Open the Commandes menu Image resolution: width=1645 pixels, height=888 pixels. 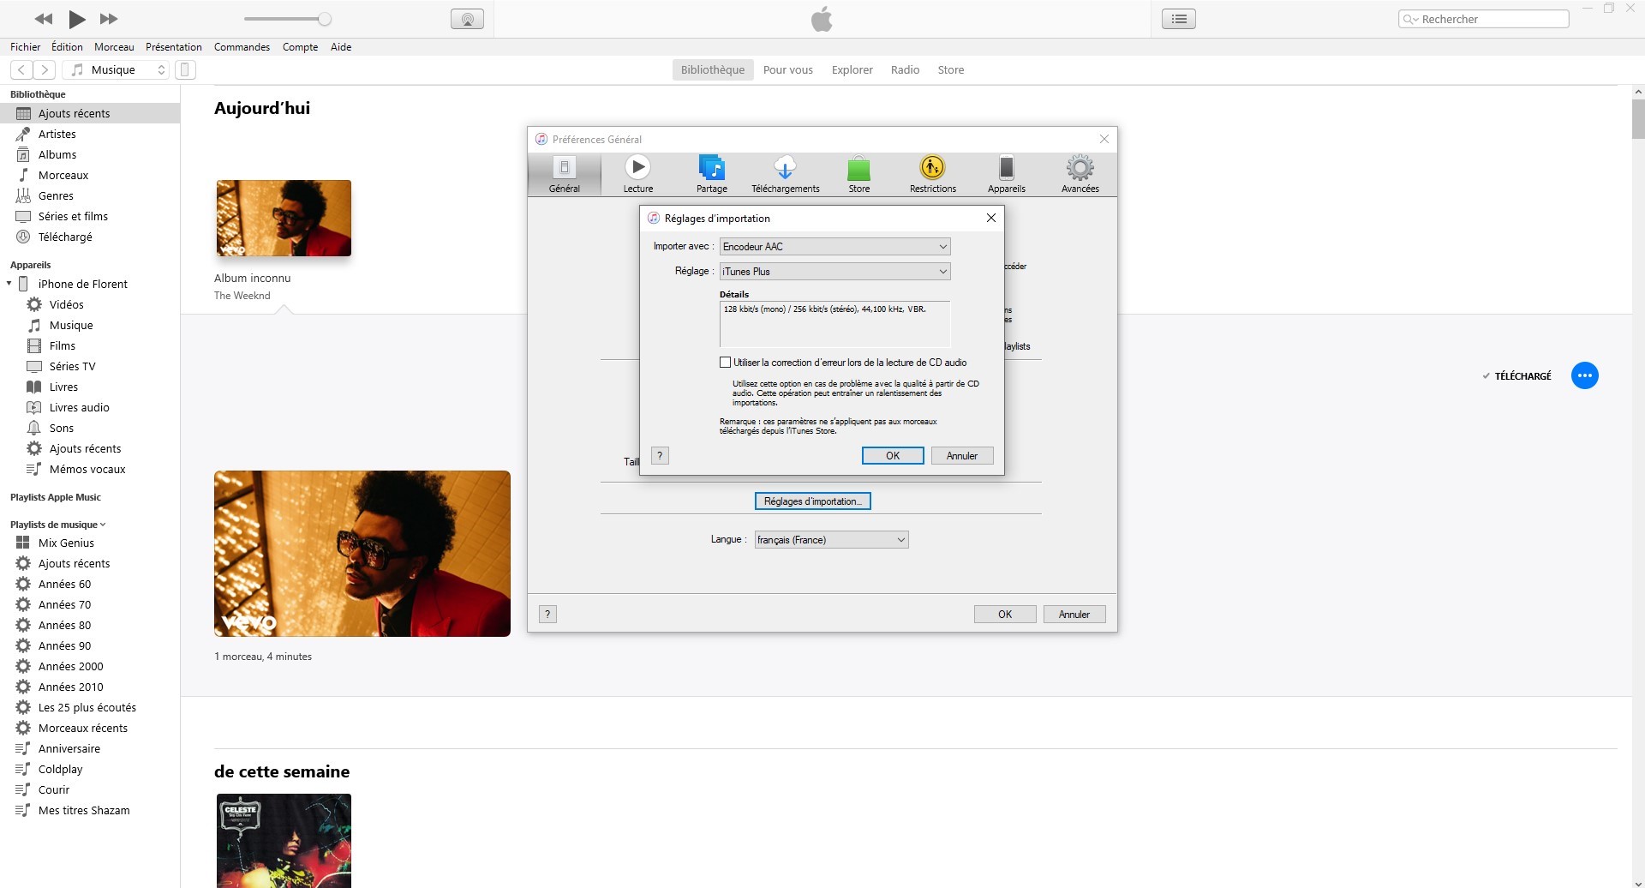[242, 47]
